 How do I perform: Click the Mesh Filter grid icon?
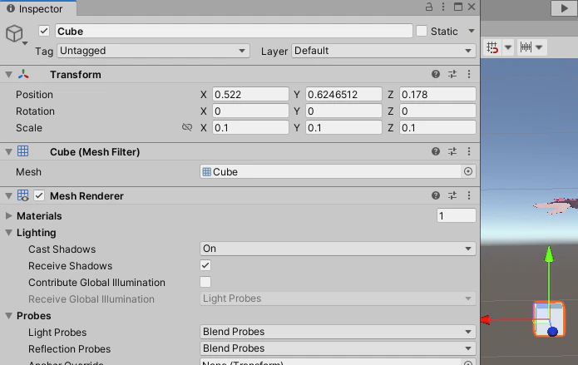(x=22, y=151)
